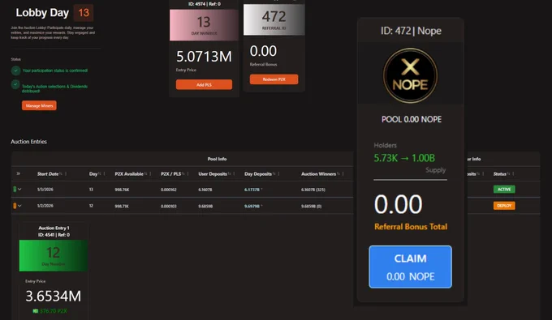
Task: Click the P2X Available column header
Action: point(129,174)
